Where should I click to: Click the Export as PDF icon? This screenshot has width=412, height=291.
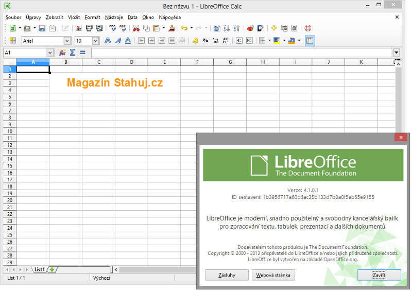click(78, 28)
